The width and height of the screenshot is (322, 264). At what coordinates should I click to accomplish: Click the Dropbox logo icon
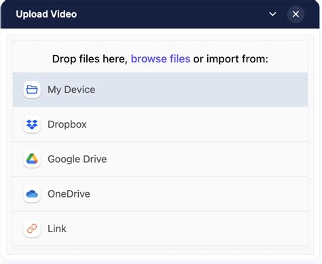pos(32,124)
